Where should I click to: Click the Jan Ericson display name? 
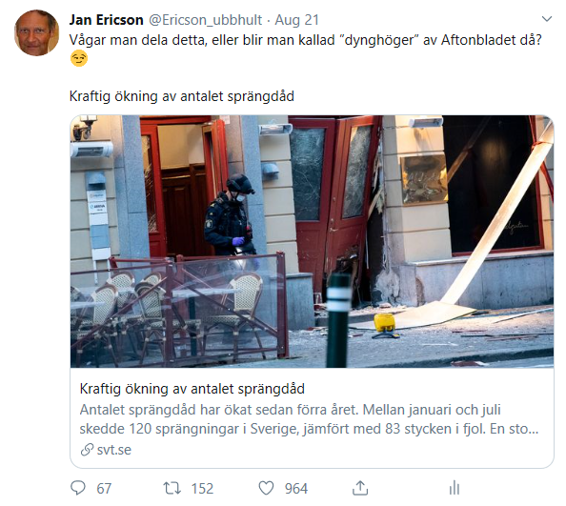[106, 20]
